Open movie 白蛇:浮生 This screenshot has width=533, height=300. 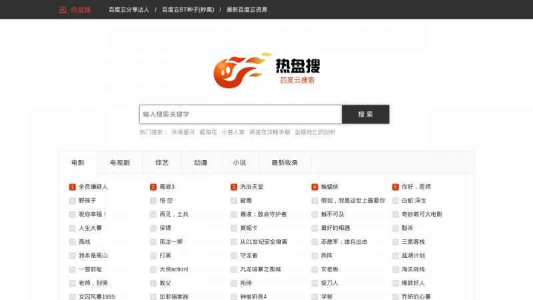click(414, 201)
